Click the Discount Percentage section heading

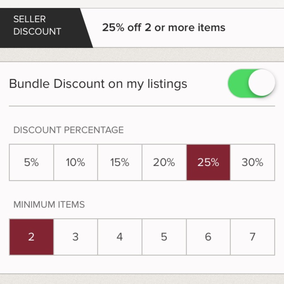pyautogui.click(x=68, y=130)
